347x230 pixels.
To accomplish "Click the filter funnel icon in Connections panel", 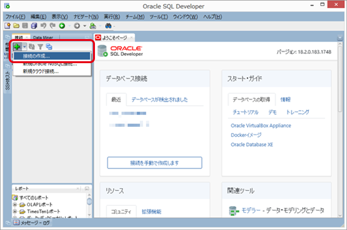I will pyautogui.click(x=40, y=47).
